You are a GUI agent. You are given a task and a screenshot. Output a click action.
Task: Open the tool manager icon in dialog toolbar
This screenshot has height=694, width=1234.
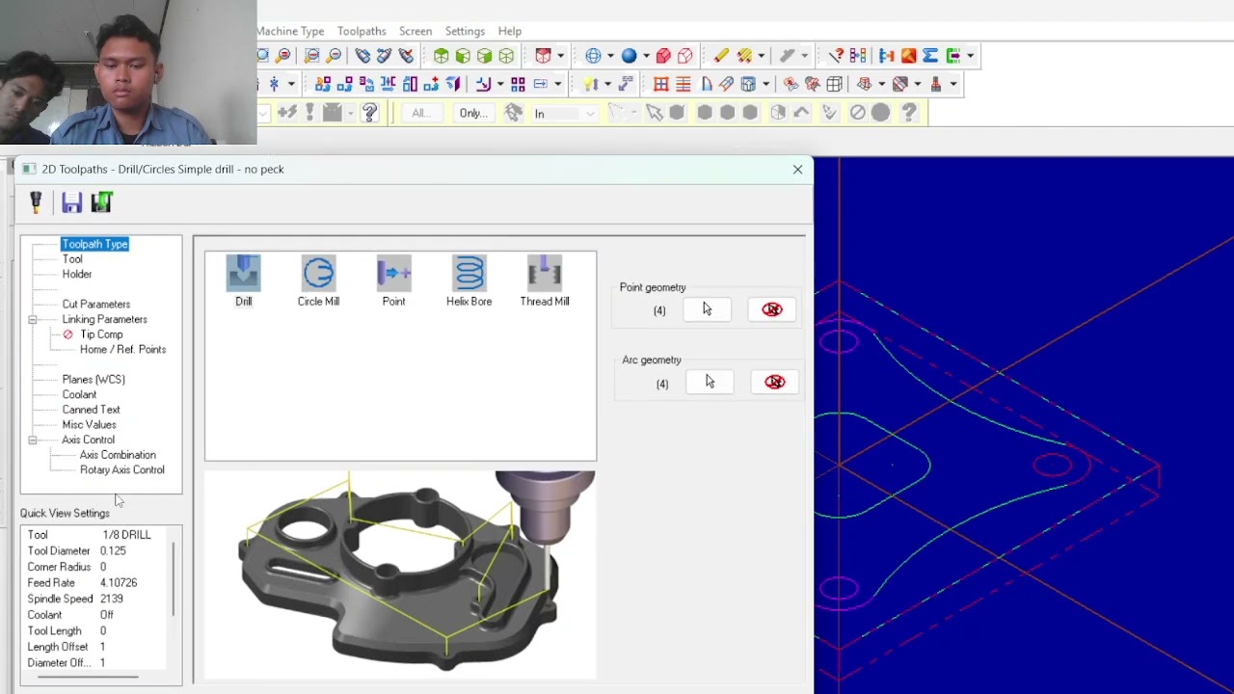tap(37, 202)
